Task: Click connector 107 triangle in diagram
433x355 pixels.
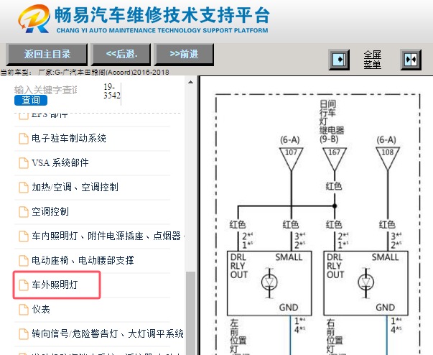Action: coord(291,159)
